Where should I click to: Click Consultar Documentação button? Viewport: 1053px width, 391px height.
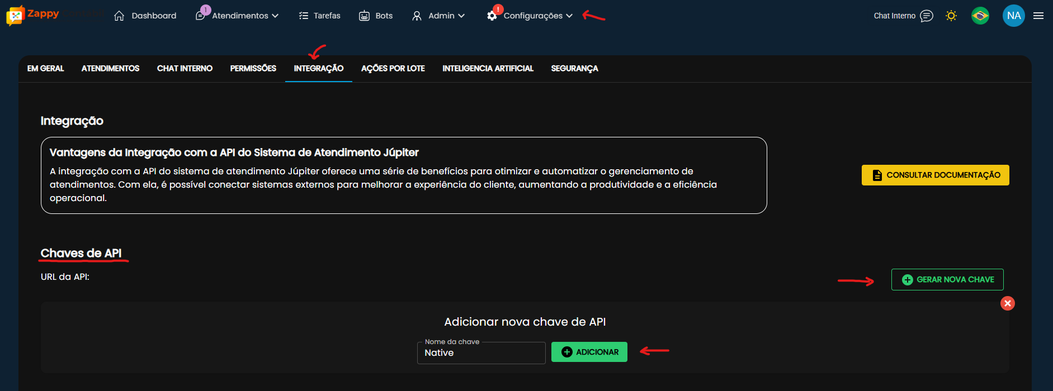click(x=935, y=175)
